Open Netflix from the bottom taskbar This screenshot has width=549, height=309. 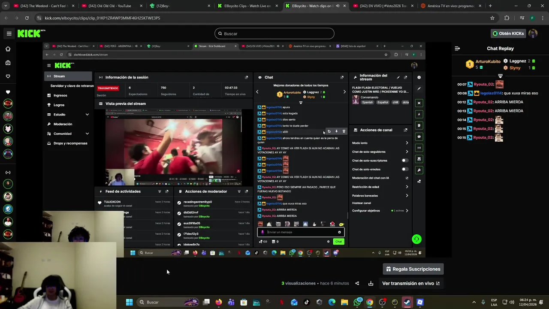(281, 302)
